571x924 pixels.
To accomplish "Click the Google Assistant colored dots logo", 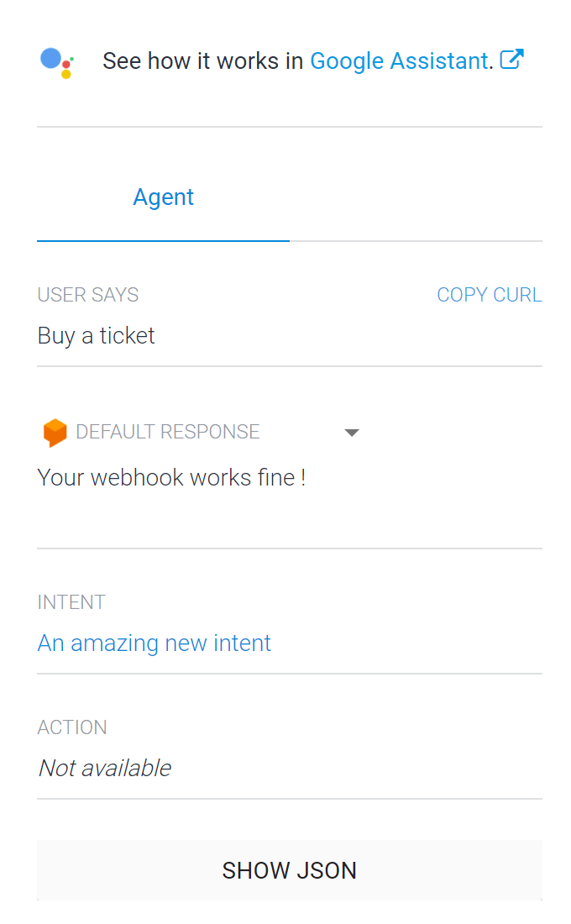I will (x=56, y=62).
